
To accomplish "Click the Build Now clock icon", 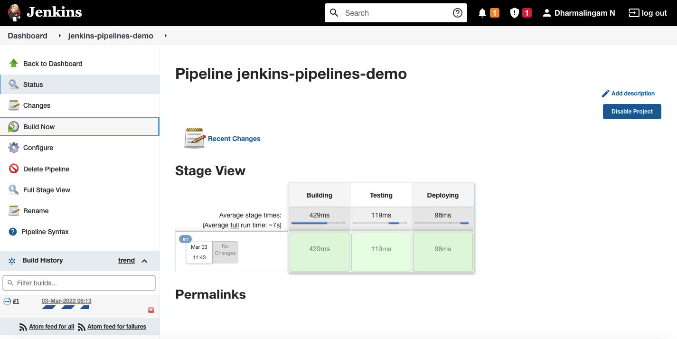I will pos(14,127).
